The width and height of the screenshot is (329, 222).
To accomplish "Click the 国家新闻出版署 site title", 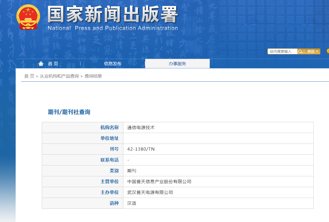I will click(113, 14).
